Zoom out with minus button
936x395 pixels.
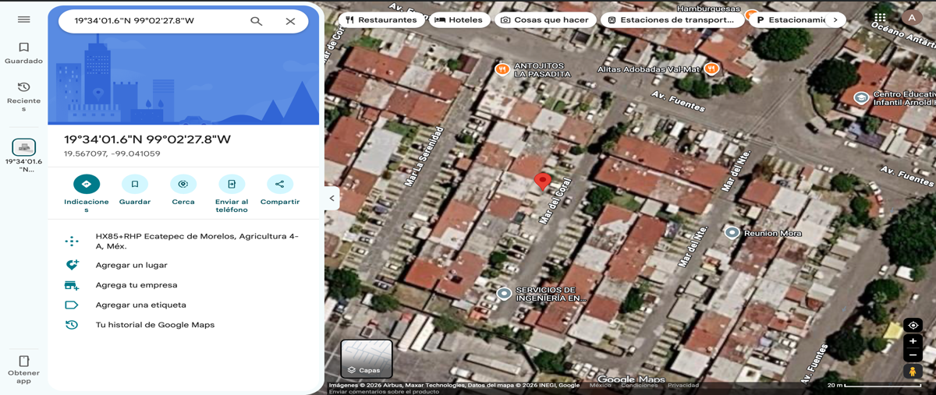[913, 355]
